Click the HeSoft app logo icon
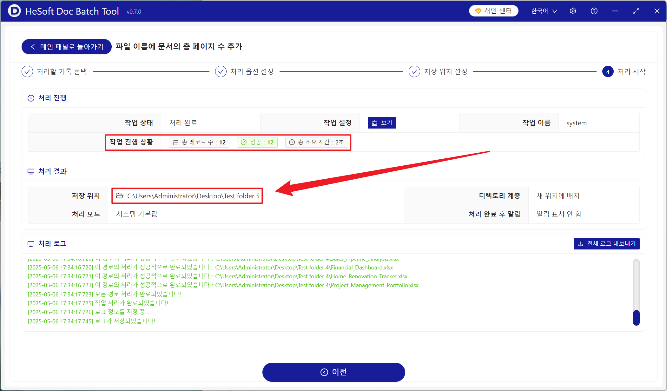 [14, 11]
